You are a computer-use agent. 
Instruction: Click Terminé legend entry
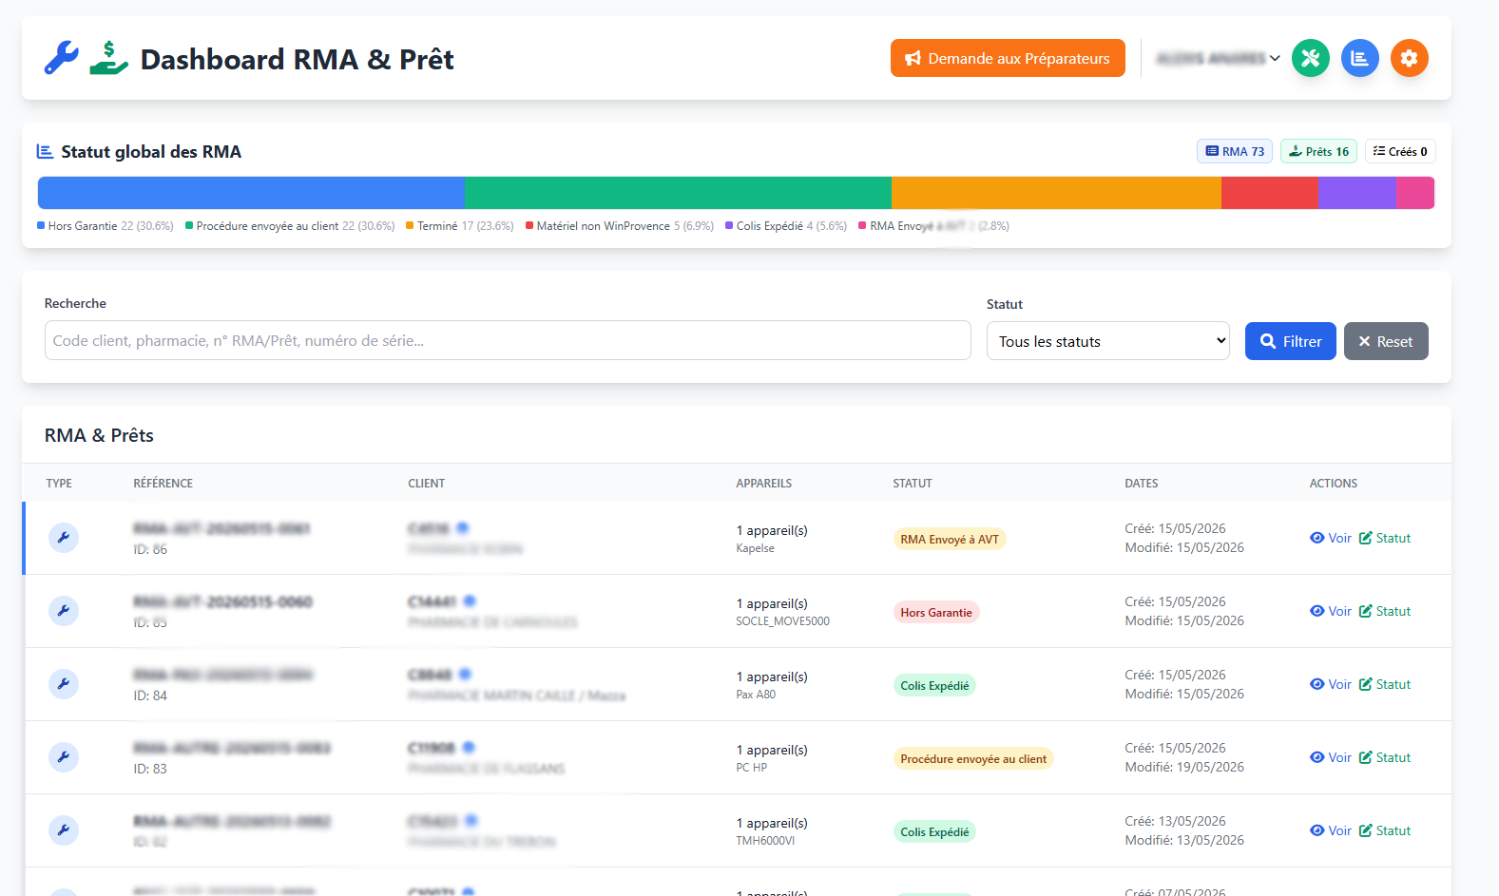pyautogui.click(x=460, y=226)
